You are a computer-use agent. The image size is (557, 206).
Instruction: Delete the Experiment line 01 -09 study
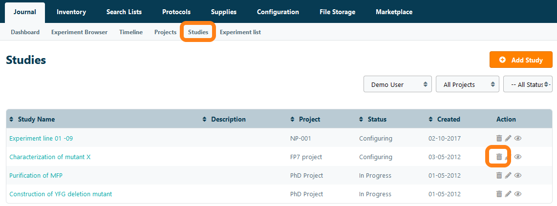(499, 139)
